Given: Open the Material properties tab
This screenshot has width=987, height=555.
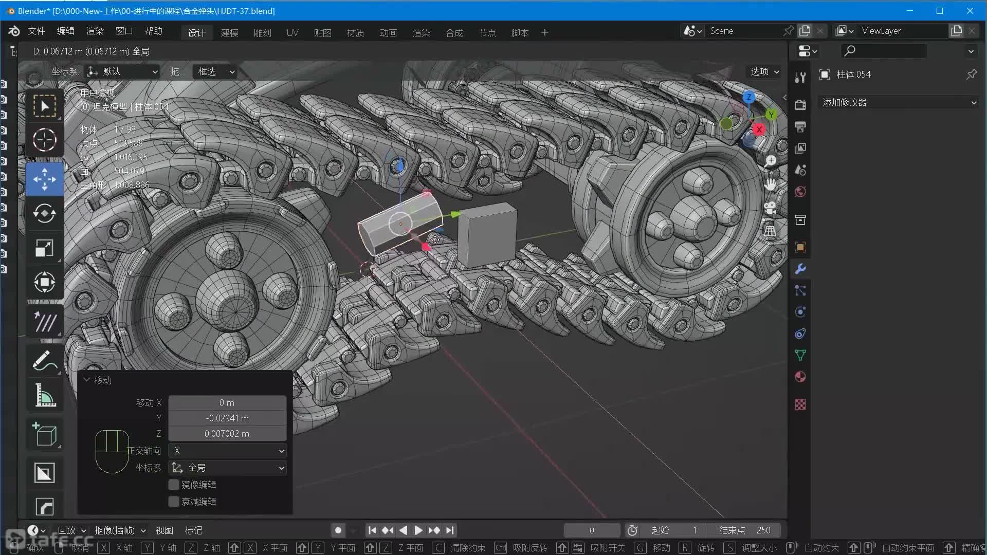Looking at the screenshot, I should point(800,377).
